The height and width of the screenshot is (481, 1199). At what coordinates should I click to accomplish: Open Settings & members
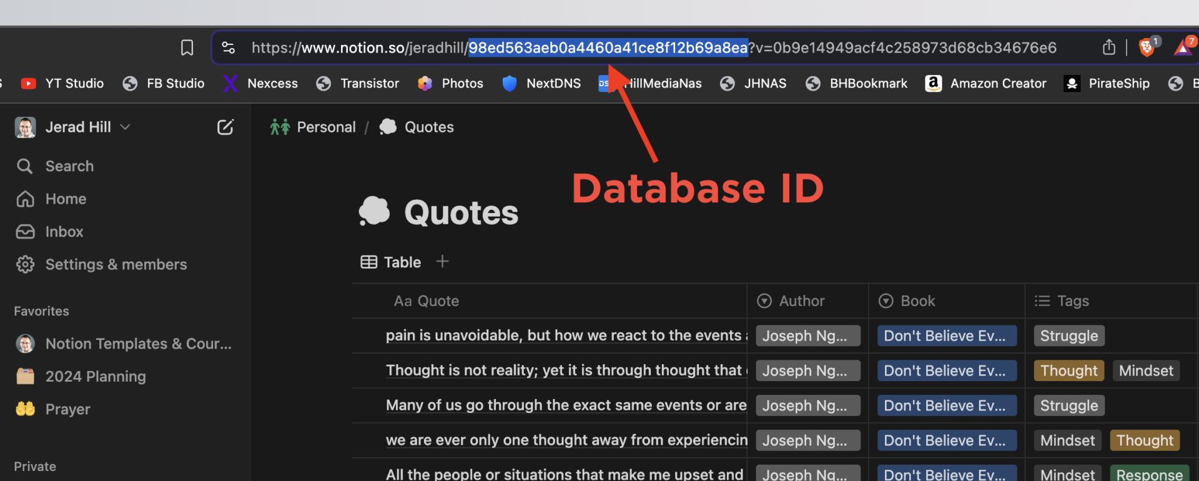pos(116,265)
